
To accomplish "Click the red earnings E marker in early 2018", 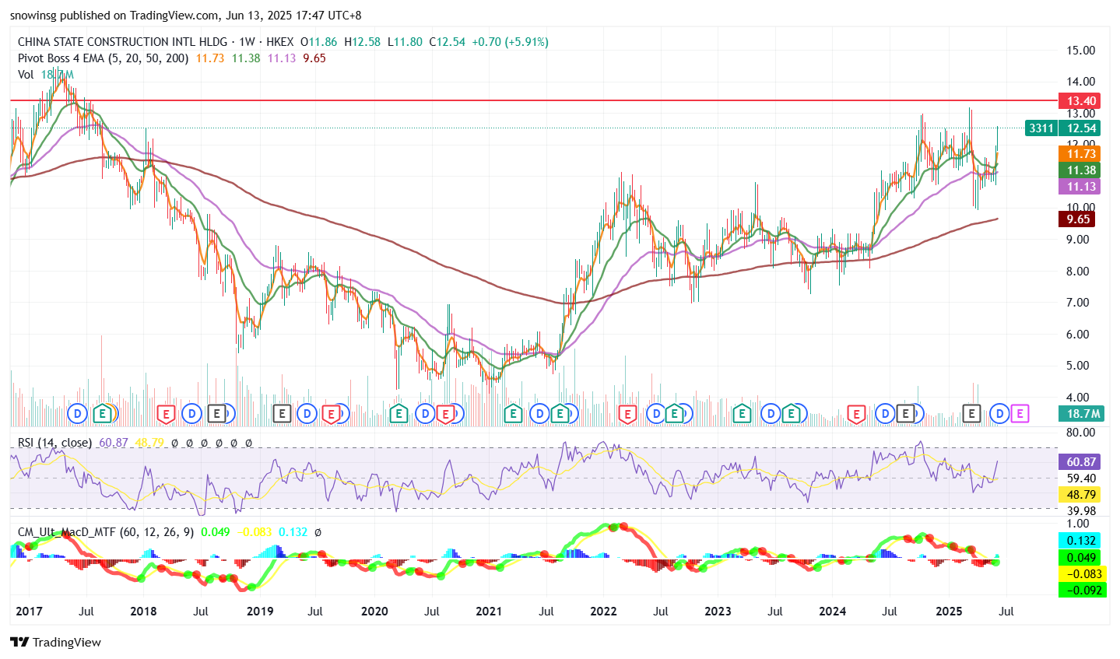I will (166, 413).
